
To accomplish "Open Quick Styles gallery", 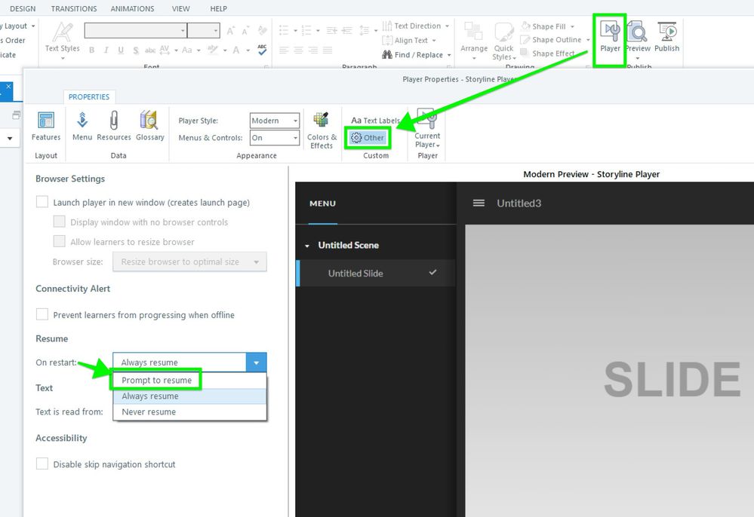I will tap(503, 41).
